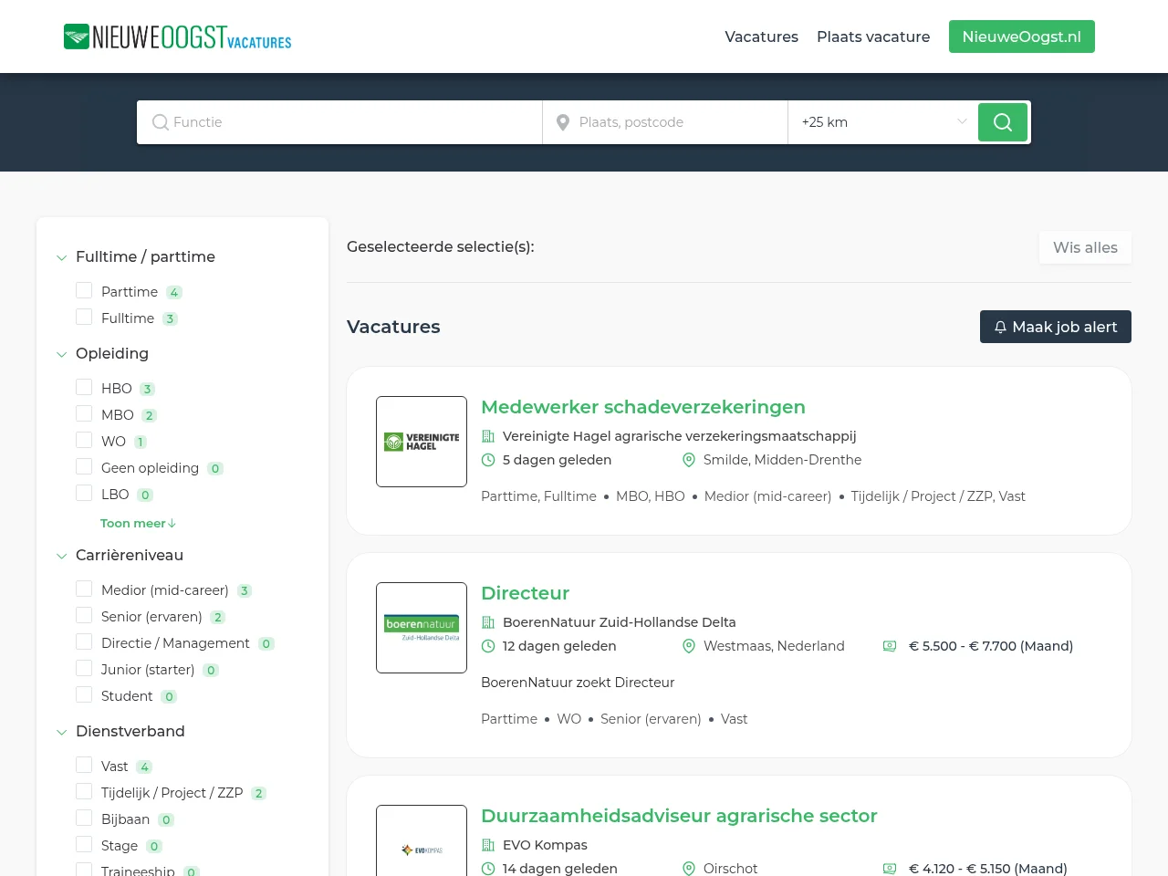
Task: Click the bell icon on Maak job alert
Action: pyautogui.click(x=1000, y=327)
